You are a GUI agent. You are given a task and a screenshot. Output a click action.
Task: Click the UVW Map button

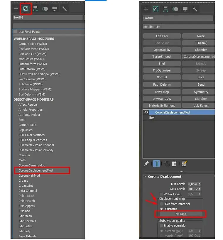click(162, 92)
